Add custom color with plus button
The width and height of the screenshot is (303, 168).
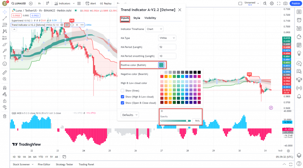162,111
